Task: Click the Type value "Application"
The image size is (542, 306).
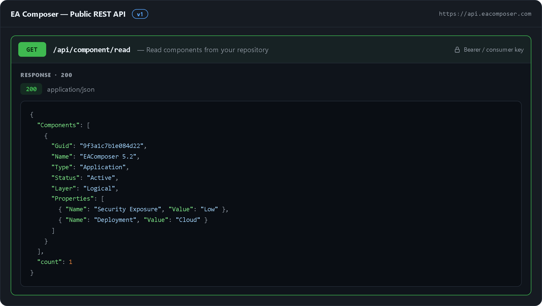Action: [x=103, y=167]
